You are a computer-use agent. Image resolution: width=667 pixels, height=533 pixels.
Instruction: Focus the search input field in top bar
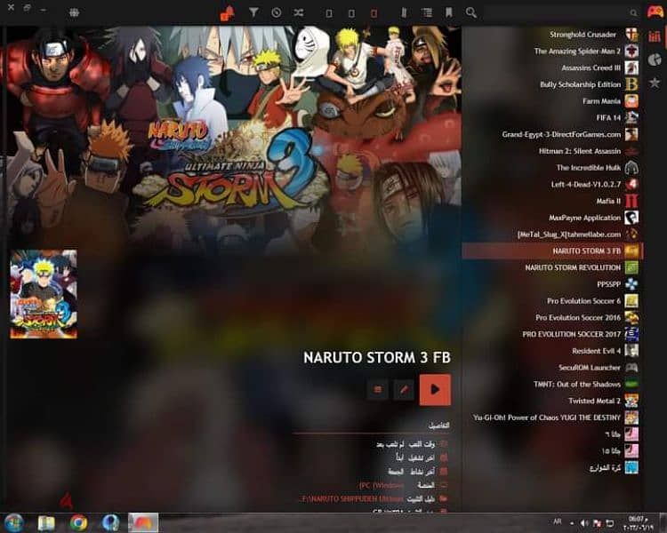(561, 12)
